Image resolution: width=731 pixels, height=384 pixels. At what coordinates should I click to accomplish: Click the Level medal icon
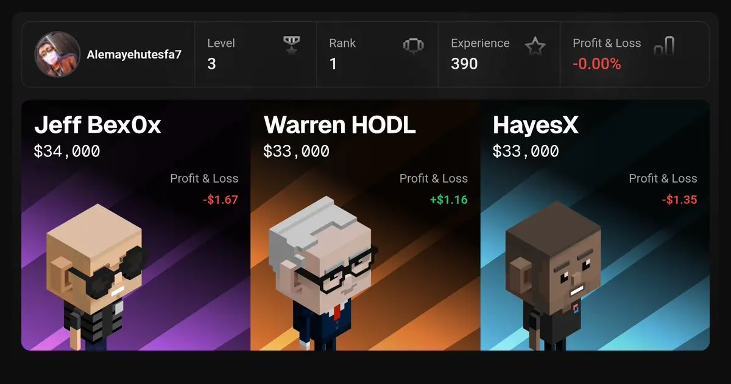292,45
